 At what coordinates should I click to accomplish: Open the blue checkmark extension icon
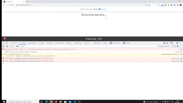[174, 5]
